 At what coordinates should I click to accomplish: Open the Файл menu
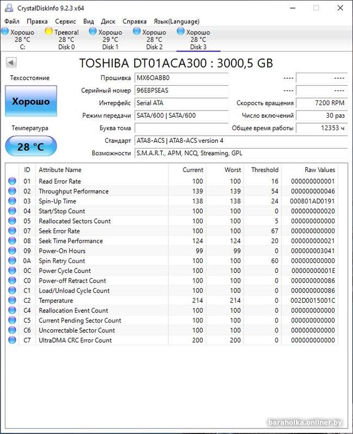click(12, 21)
